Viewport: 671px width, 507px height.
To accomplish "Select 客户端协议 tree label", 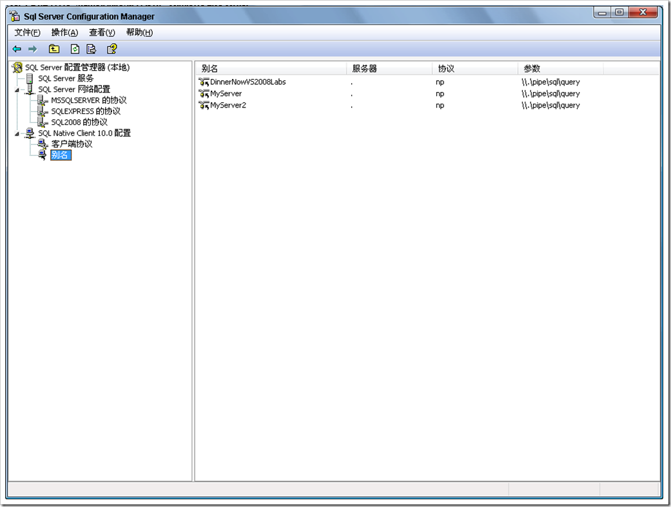I will (72, 144).
